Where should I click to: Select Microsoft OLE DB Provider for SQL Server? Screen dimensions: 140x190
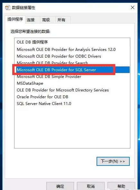[72, 70]
